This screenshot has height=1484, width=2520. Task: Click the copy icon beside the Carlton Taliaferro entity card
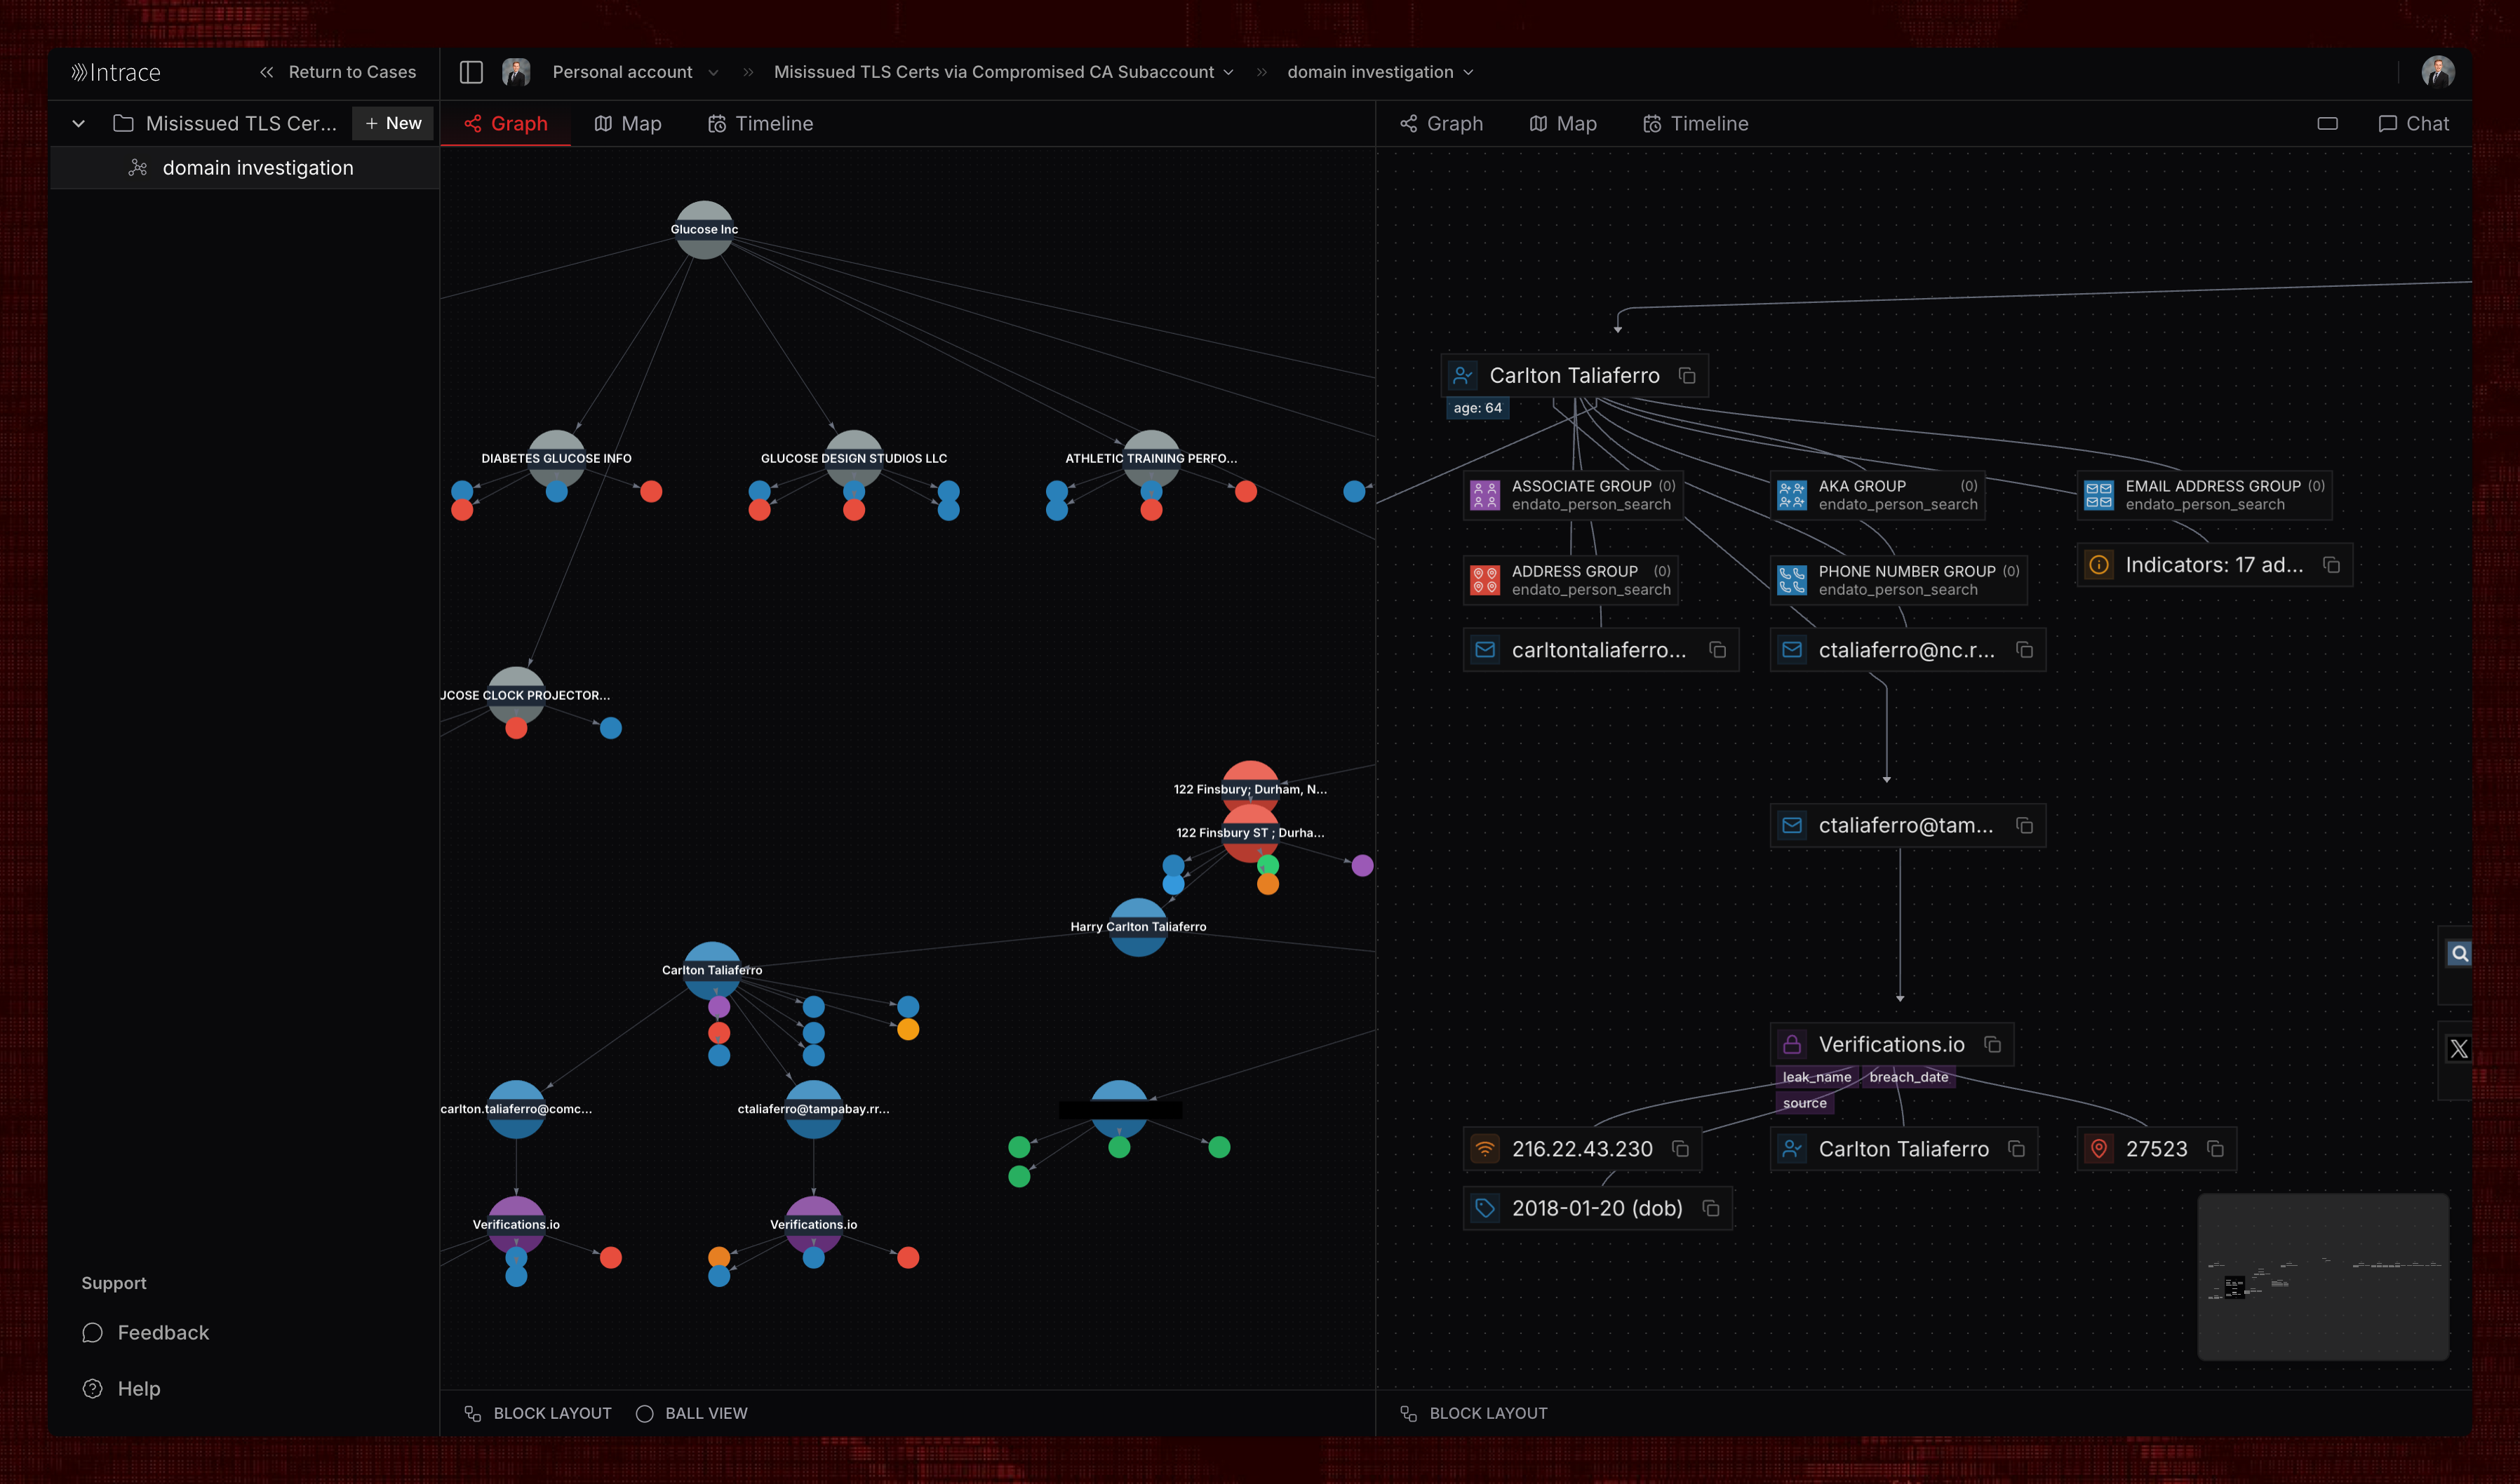point(1687,375)
